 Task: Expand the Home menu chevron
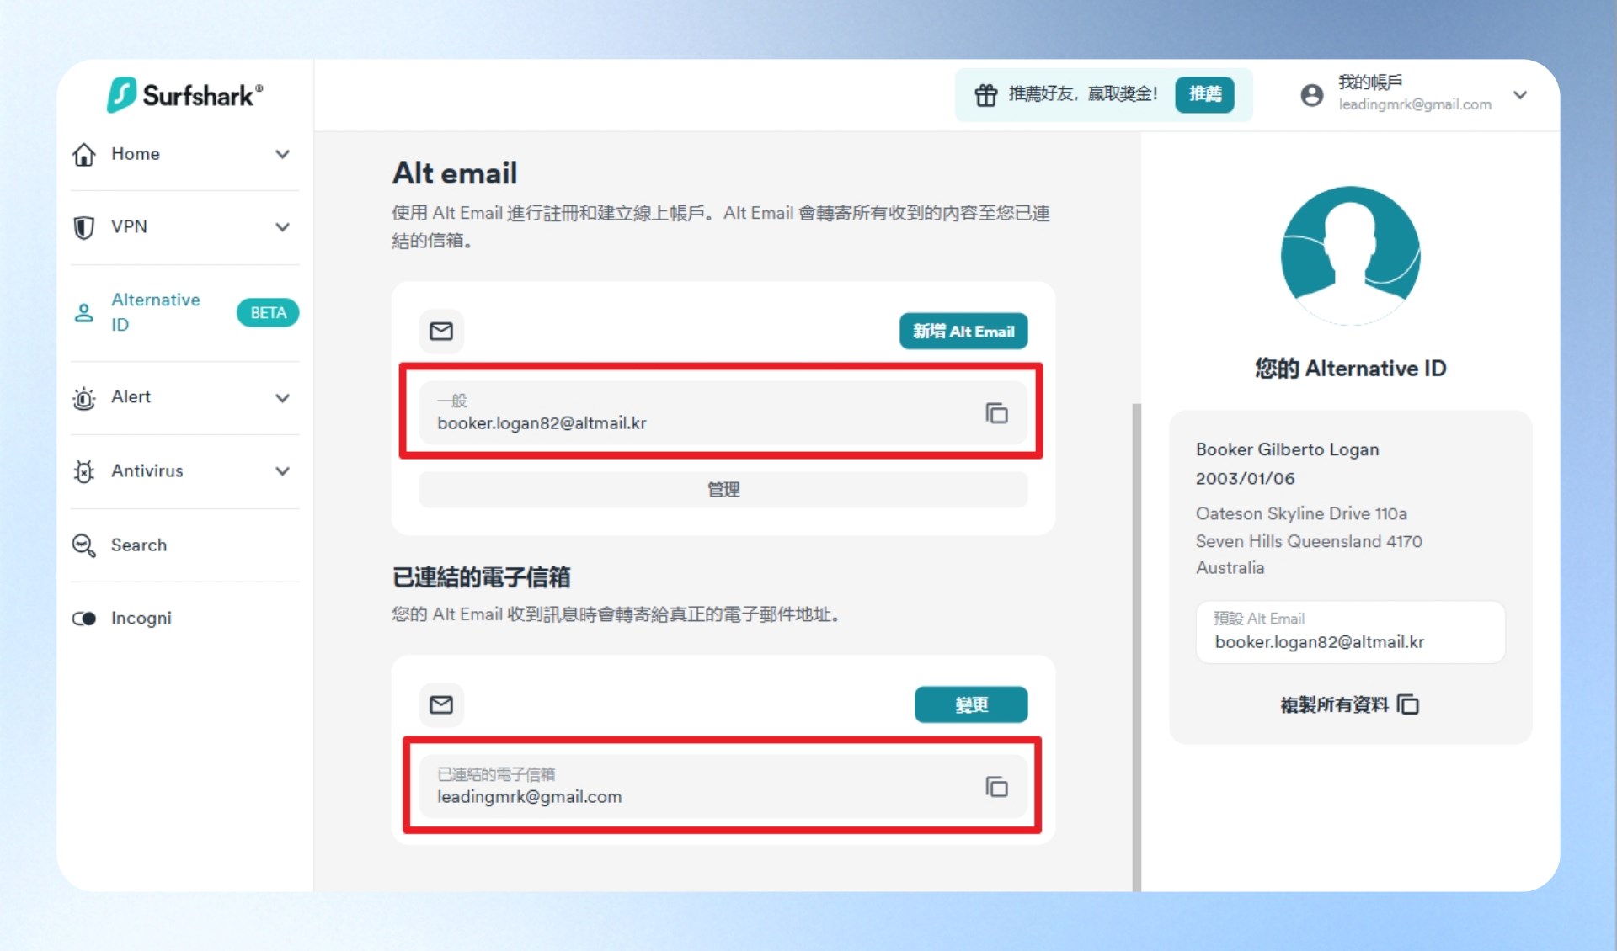pyautogui.click(x=282, y=154)
